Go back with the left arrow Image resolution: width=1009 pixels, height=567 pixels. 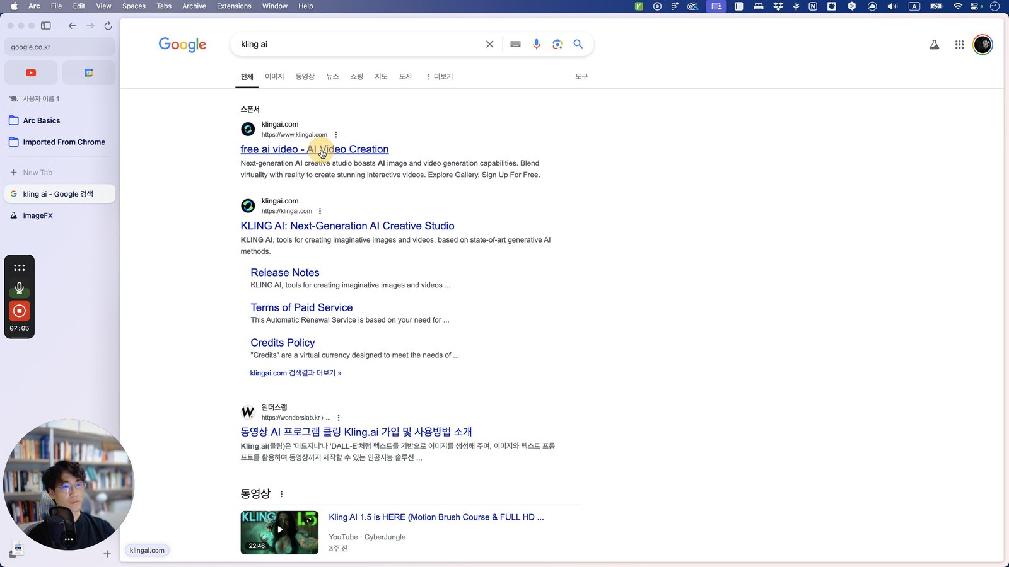pos(72,26)
